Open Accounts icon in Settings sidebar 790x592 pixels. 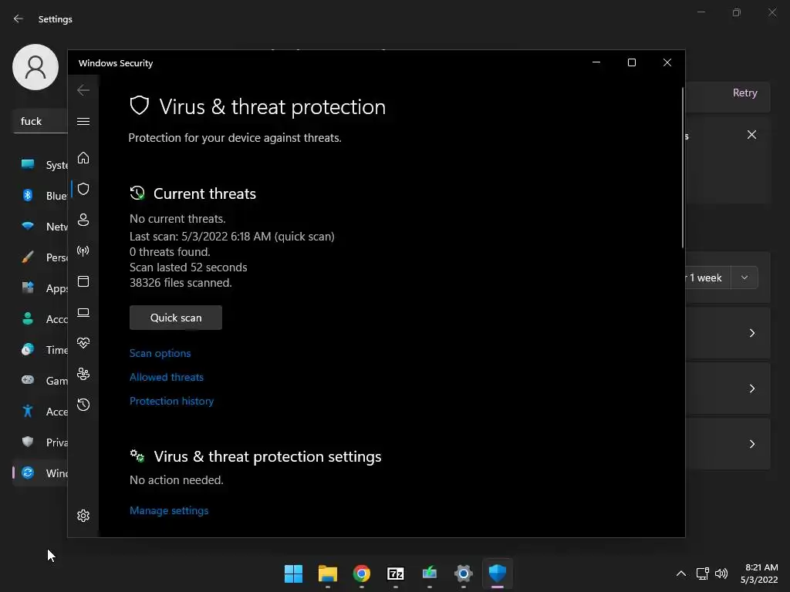(28, 318)
